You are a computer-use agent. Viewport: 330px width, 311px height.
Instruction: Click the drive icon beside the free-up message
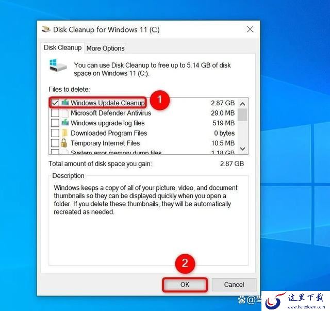click(58, 66)
